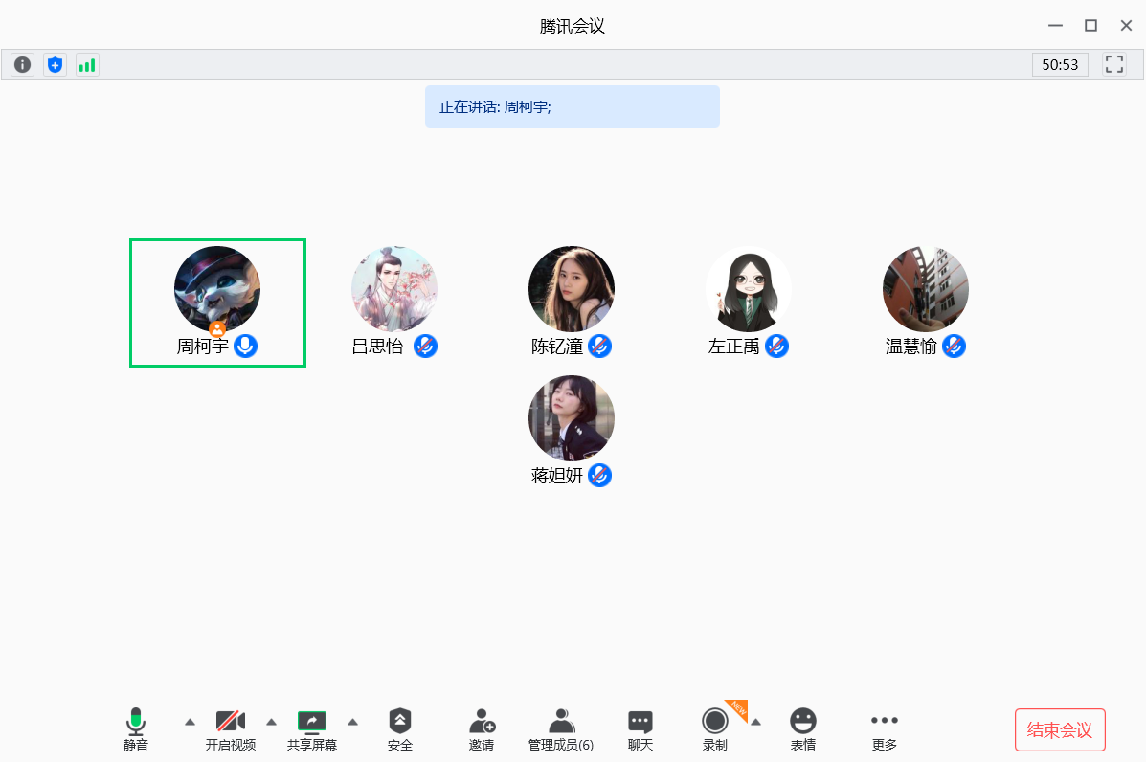Check the green network signal icon
Image resolution: width=1146 pixels, height=762 pixels.
point(87,65)
